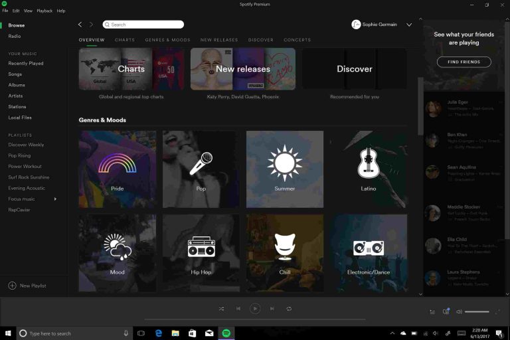Switch to the Discover tab
The image size is (510, 340).
tap(261, 40)
